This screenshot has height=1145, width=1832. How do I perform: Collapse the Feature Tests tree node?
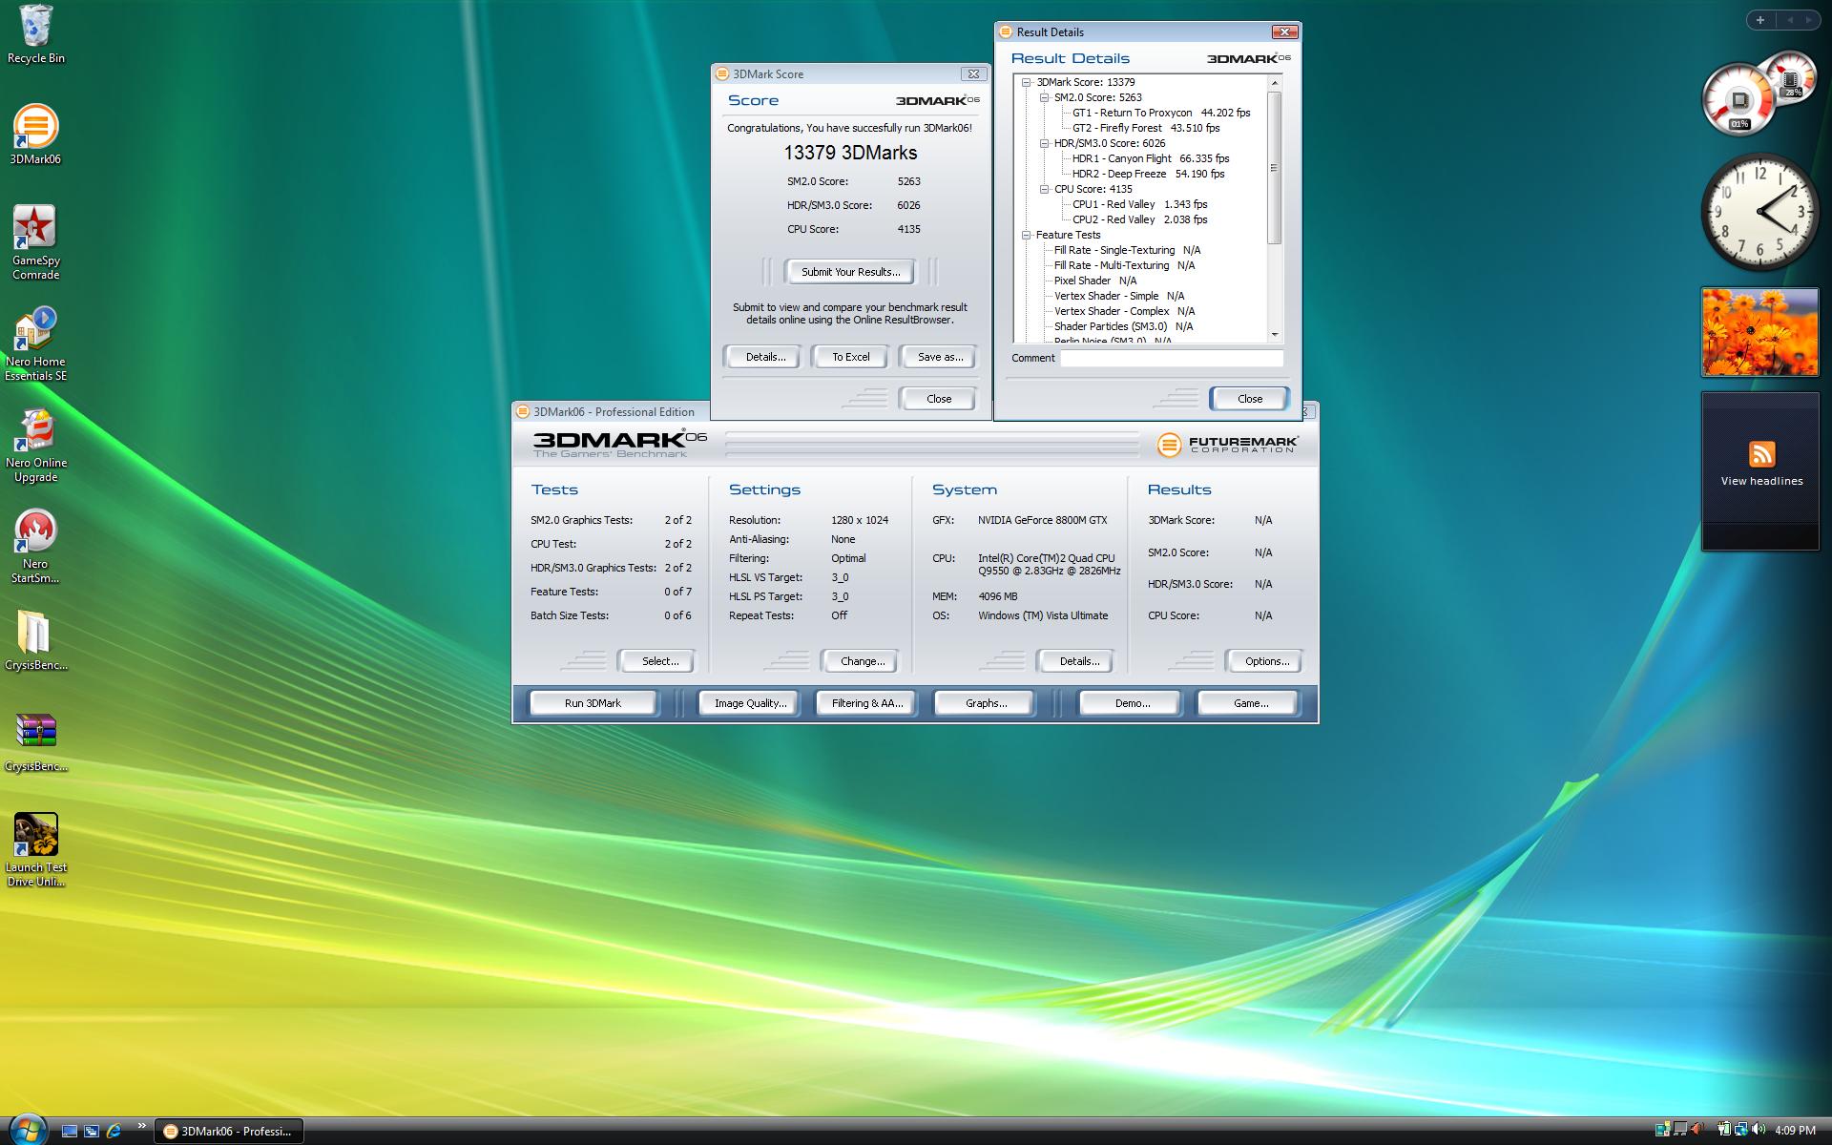[x=1027, y=235]
